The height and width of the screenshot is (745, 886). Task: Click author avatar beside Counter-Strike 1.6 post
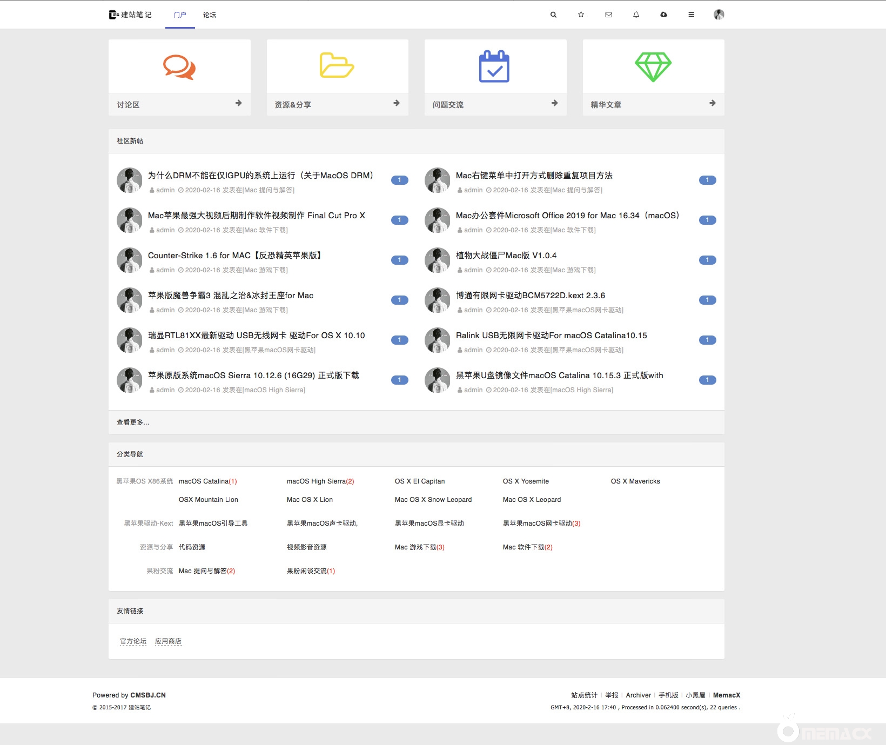[130, 260]
